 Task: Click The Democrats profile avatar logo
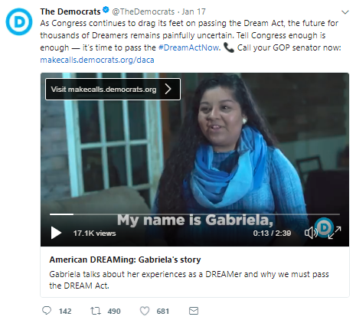pyautogui.click(x=19, y=21)
